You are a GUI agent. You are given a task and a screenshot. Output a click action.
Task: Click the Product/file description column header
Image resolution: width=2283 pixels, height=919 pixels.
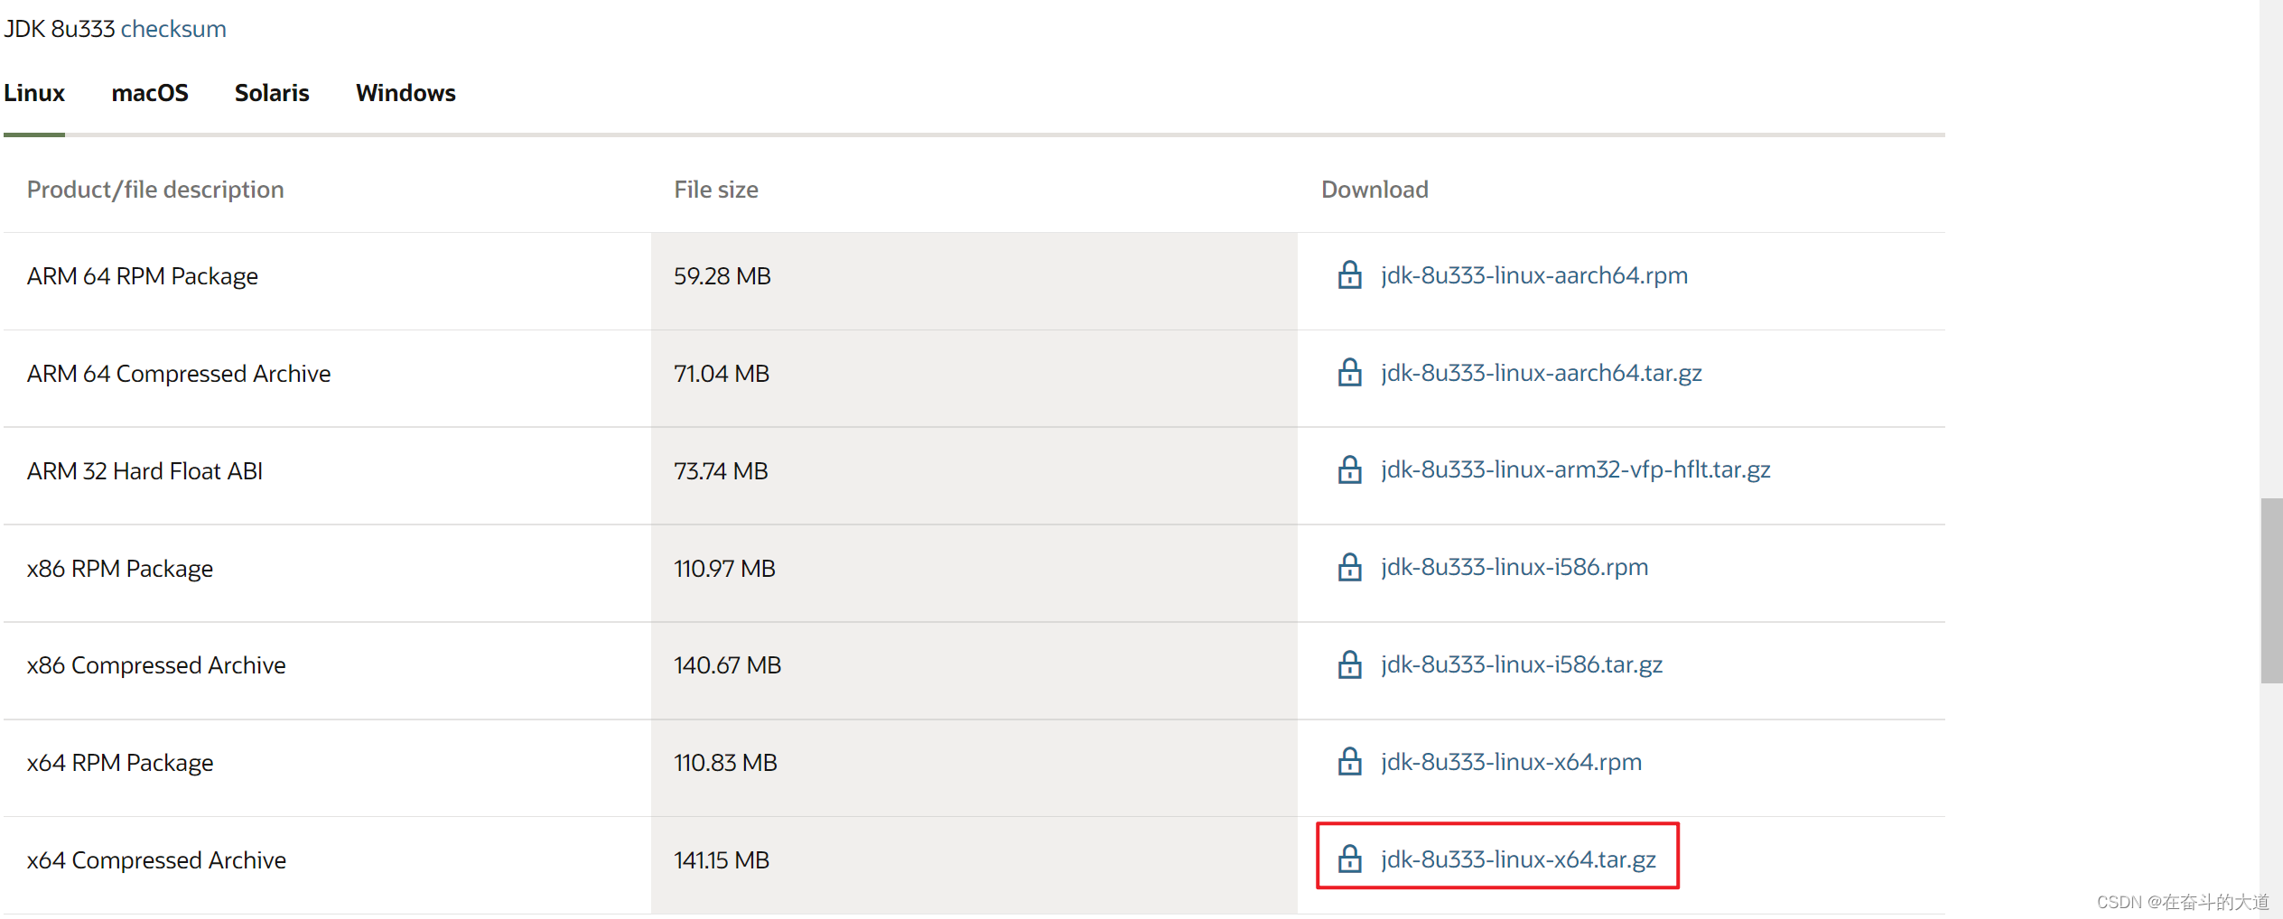pos(155,190)
